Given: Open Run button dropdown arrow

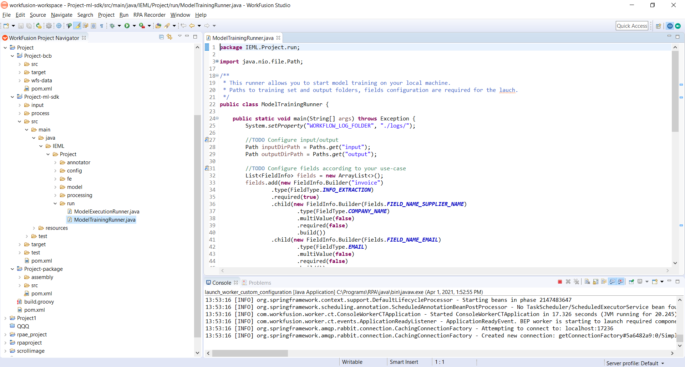Looking at the screenshot, I should 134,26.
